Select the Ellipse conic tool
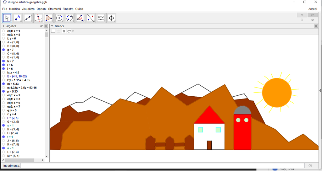 [x=69, y=18]
